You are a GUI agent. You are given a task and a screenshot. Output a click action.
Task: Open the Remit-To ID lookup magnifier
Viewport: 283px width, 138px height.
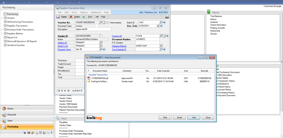tap(101, 46)
